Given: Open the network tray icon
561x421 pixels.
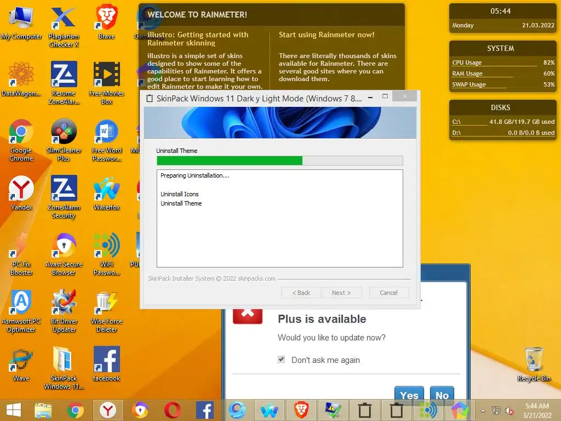Looking at the screenshot, I should coord(496,411).
